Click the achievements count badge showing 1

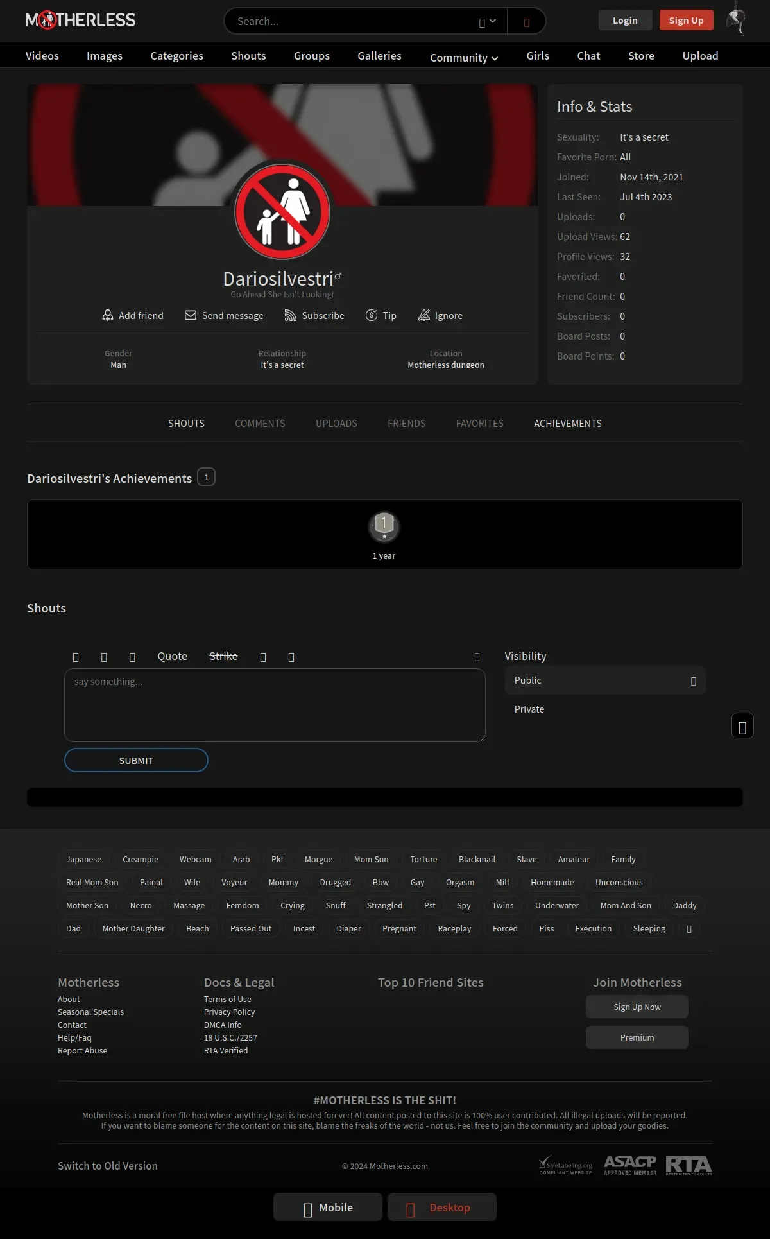[x=206, y=477]
